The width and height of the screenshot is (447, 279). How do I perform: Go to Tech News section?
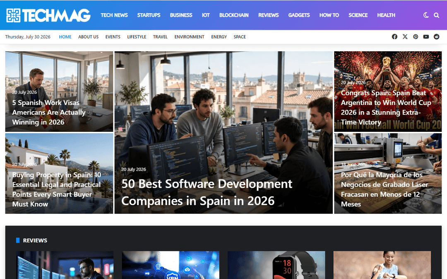pos(114,15)
